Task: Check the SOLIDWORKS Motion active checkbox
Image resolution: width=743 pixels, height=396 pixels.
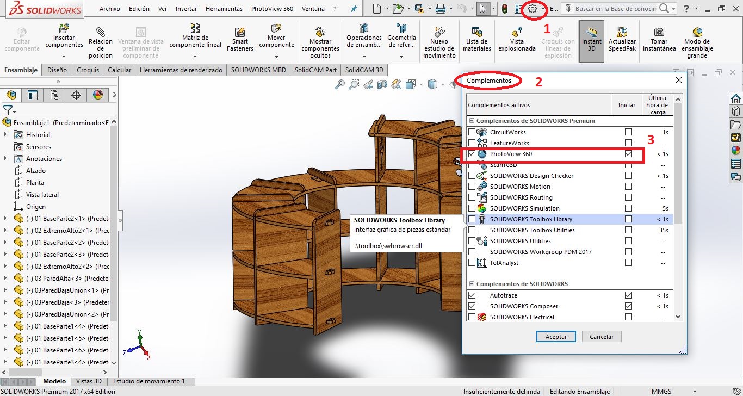Action: click(472, 187)
